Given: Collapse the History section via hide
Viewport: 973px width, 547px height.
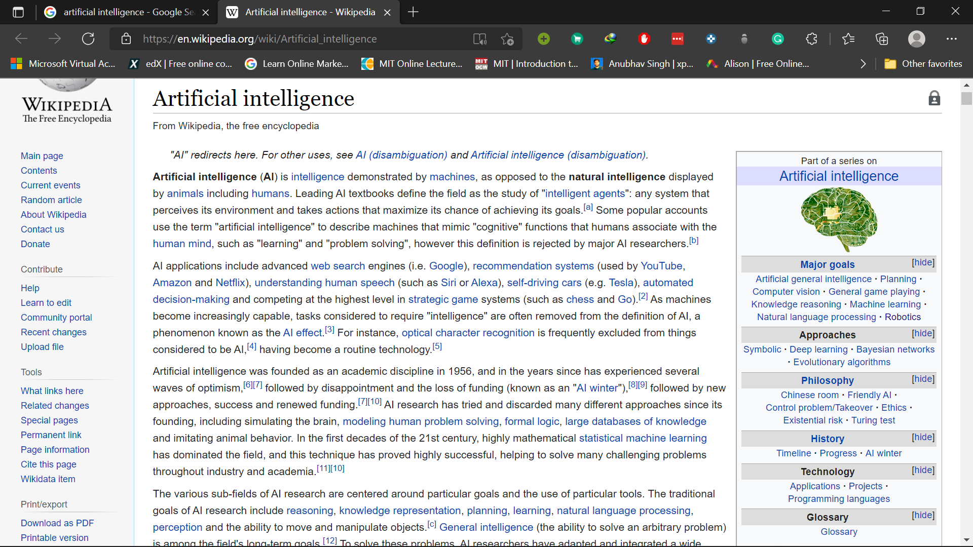Looking at the screenshot, I should coord(923,437).
